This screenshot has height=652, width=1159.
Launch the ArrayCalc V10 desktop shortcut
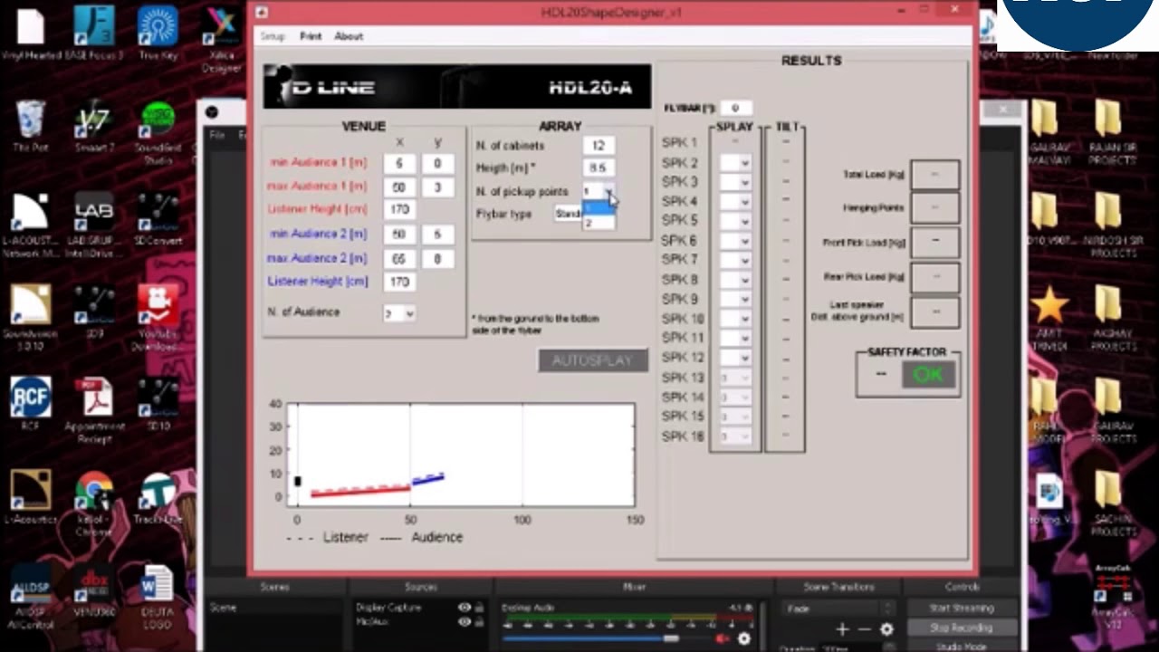(x=1113, y=596)
